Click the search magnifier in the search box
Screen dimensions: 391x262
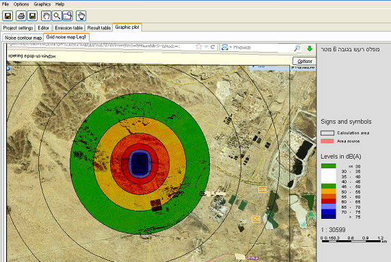pos(297,48)
